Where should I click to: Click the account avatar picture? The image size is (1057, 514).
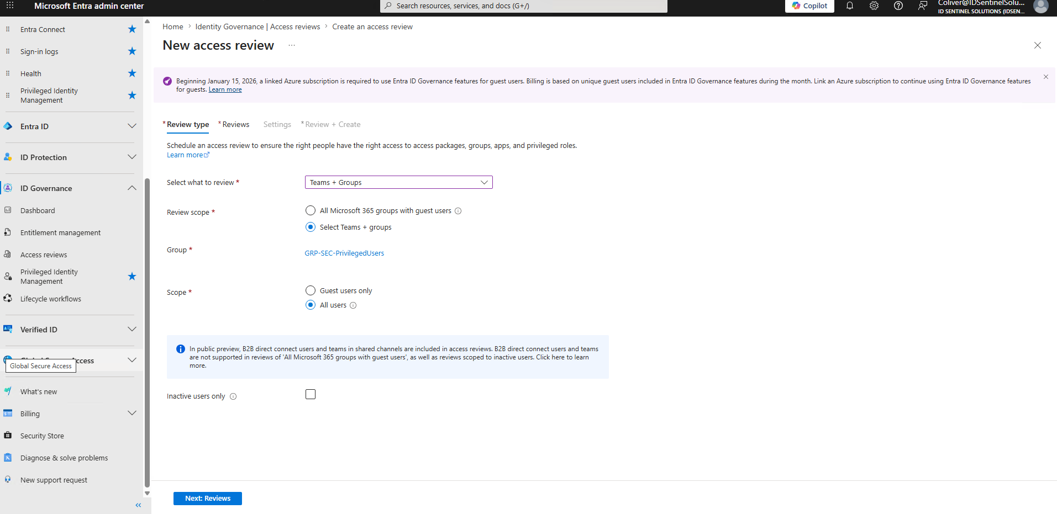pyautogui.click(x=1041, y=6)
